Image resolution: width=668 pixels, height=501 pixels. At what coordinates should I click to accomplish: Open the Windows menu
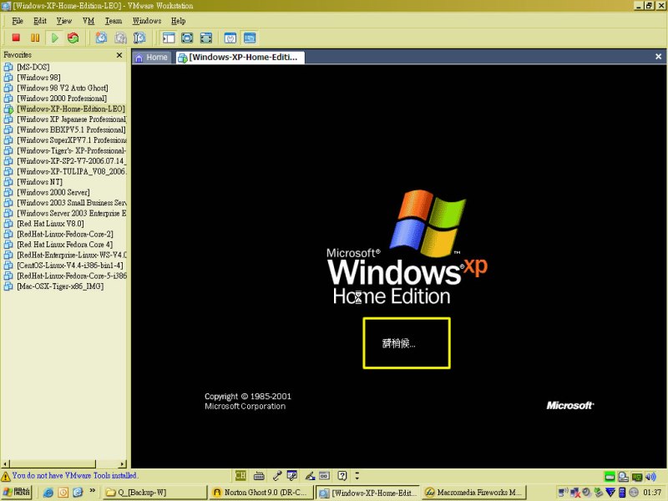(x=147, y=21)
